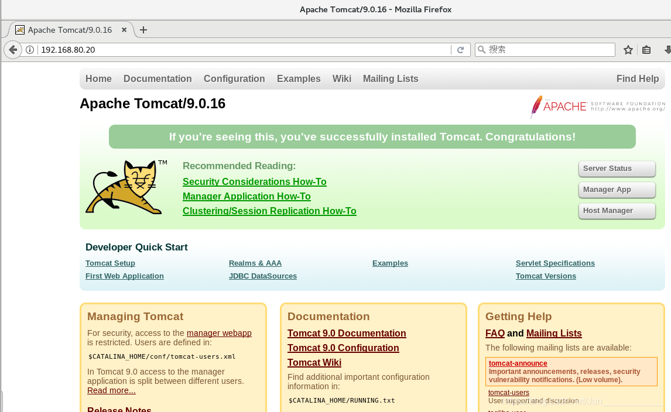Click the Managing Tomcat heading
The height and width of the screenshot is (412, 671).
click(x=135, y=317)
